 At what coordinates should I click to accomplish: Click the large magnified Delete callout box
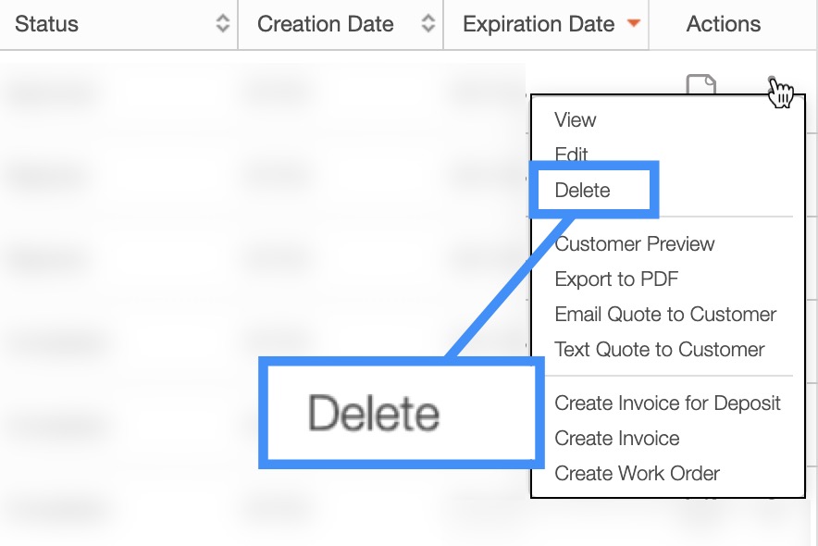[x=400, y=412]
